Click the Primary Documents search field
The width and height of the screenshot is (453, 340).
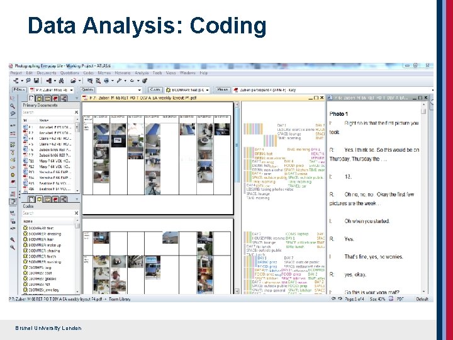coord(48,112)
